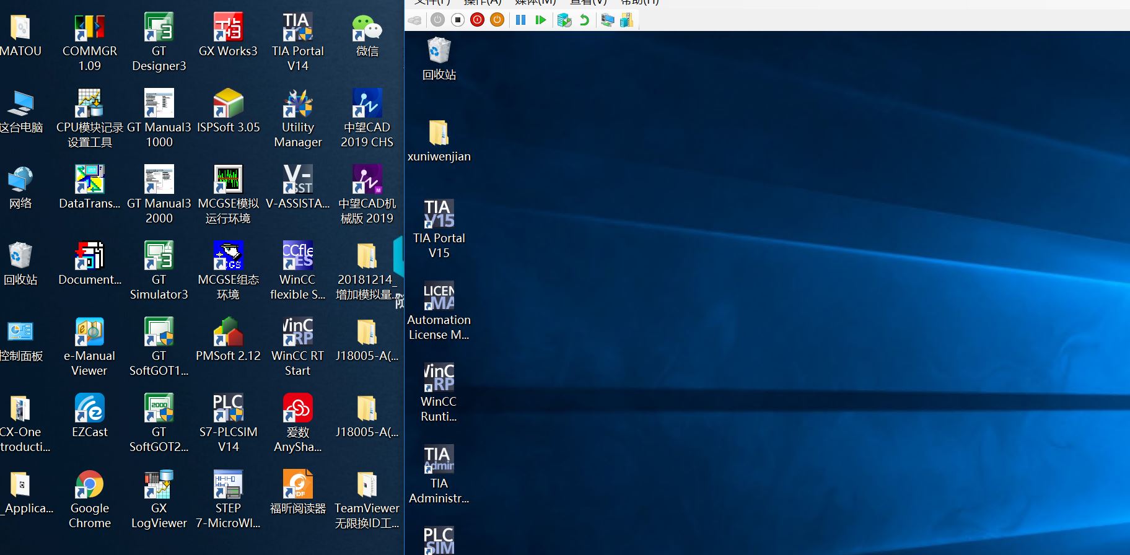Viewport: 1130px width, 555px height.
Task: Select the EZCast desktop shortcut
Action: click(x=89, y=409)
